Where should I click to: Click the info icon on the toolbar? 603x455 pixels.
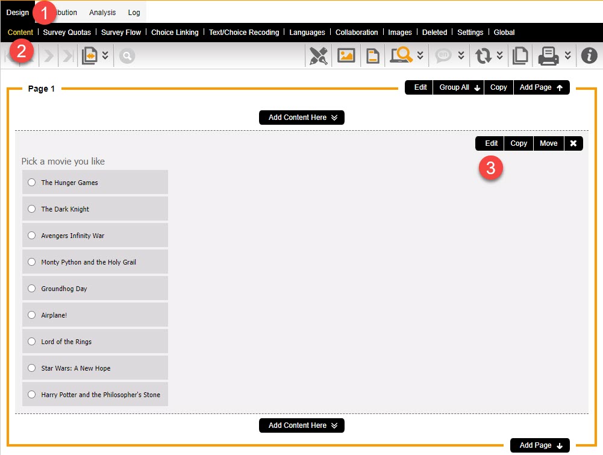pyautogui.click(x=589, y=55)
